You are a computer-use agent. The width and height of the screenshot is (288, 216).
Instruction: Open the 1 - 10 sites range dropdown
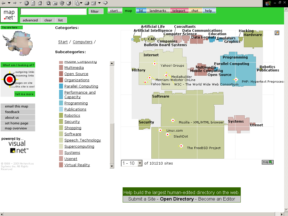(x=132, y=163)
